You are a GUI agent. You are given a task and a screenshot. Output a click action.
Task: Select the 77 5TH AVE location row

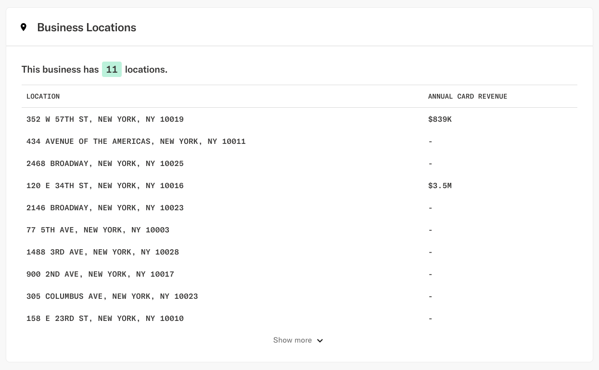point(98,230)
